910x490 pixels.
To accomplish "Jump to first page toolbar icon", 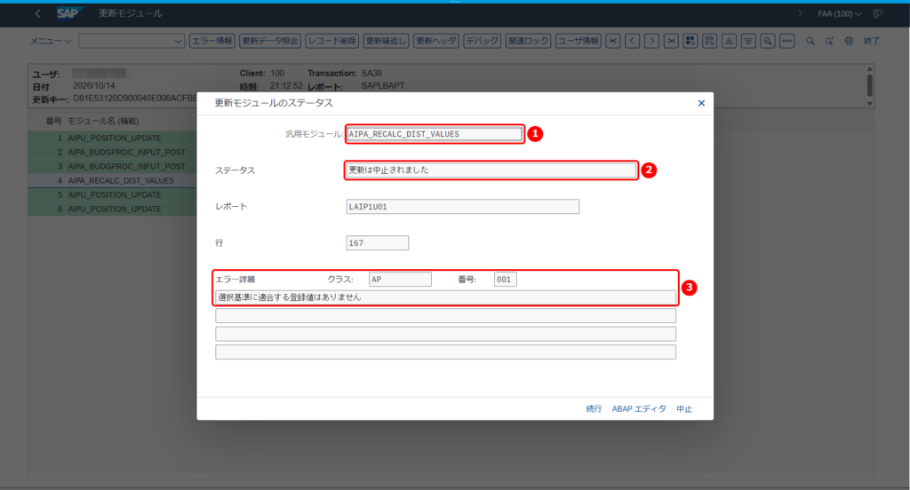I will coord(613,41).
